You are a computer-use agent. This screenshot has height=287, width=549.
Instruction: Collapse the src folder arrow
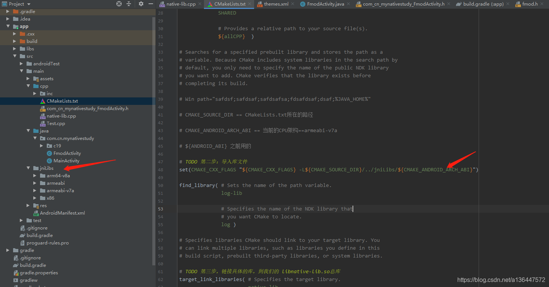(x=15, y=56)
